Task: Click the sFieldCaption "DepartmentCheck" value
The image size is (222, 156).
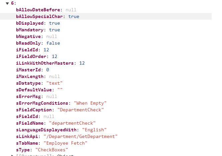Action: tap(80, 110)
